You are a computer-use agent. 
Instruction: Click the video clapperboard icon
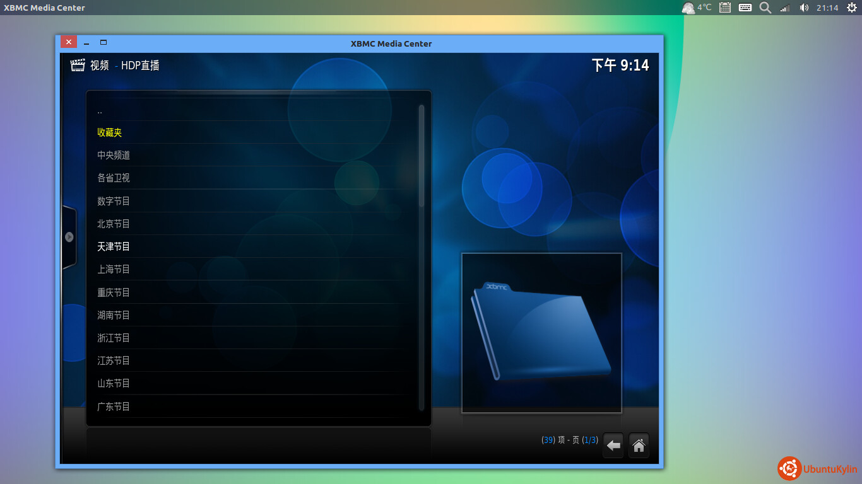click(x=78, y=65)
